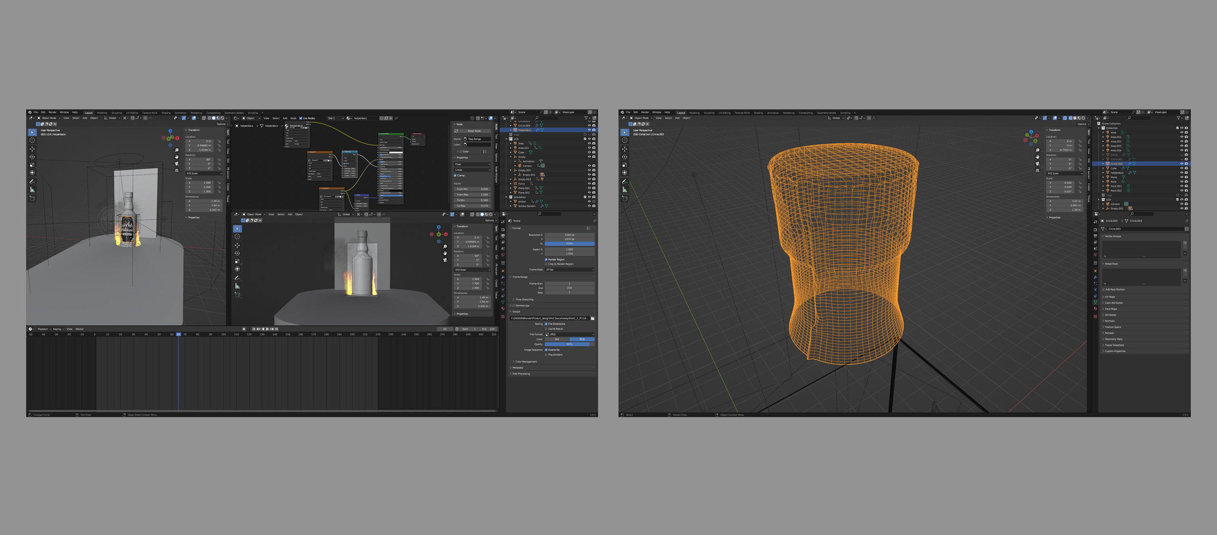Open the Modifier wrench tab in right properties
1217x535 pixels.
1095,277
